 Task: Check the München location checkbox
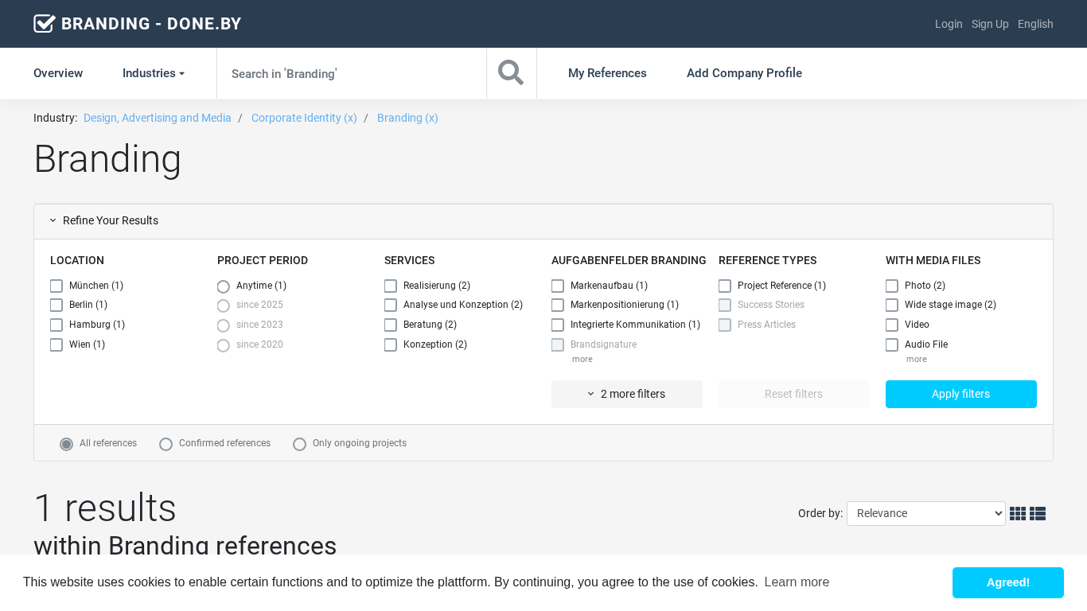point(56,286)
